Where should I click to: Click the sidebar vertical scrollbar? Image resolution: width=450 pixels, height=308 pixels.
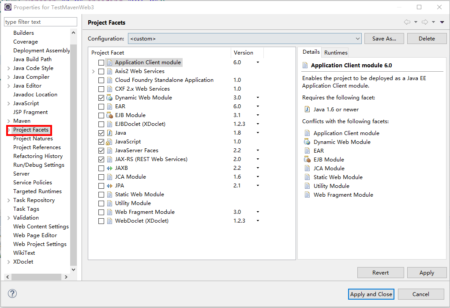point(73,154)
